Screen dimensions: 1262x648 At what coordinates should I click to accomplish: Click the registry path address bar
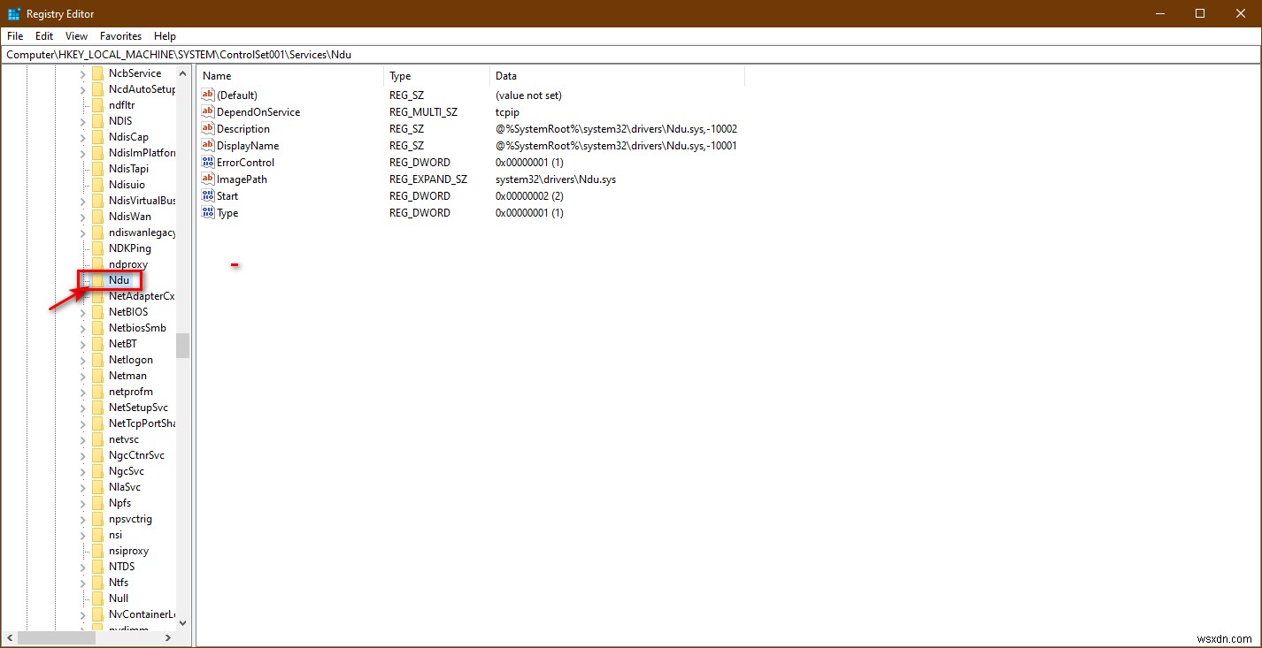pyautogui.click(x=354, y=54)
